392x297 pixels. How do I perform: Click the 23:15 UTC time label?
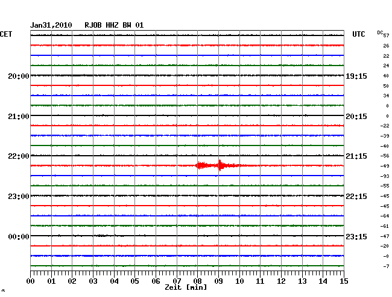click(356, 236)
